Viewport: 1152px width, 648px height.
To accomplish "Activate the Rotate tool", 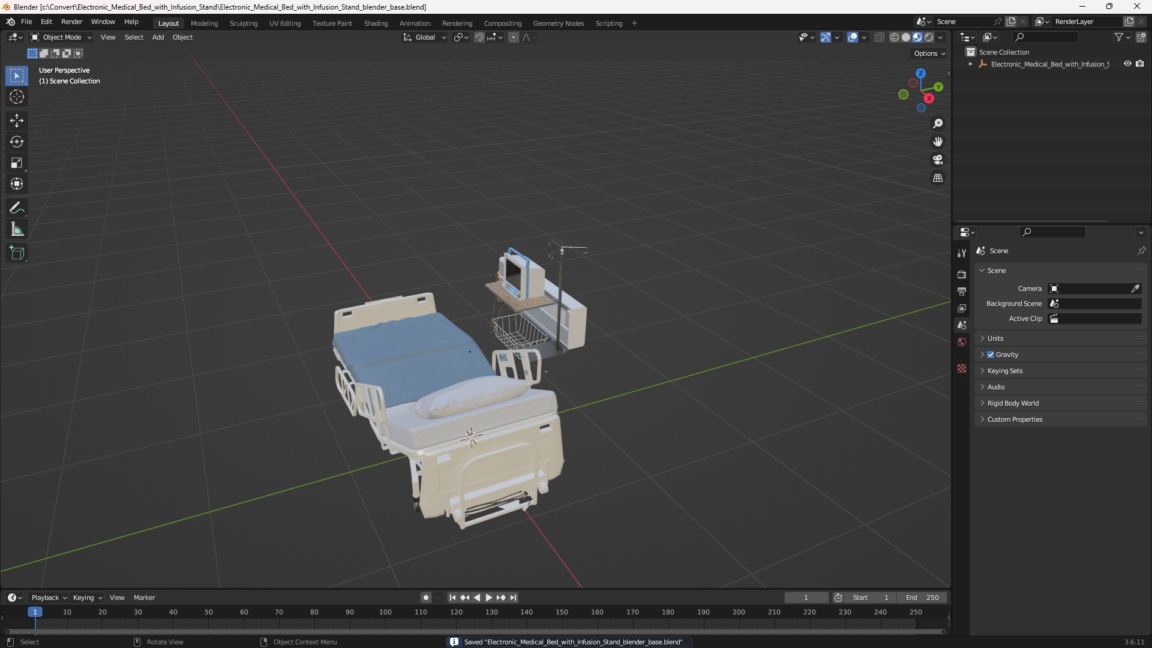I will [x=17, y=142].
